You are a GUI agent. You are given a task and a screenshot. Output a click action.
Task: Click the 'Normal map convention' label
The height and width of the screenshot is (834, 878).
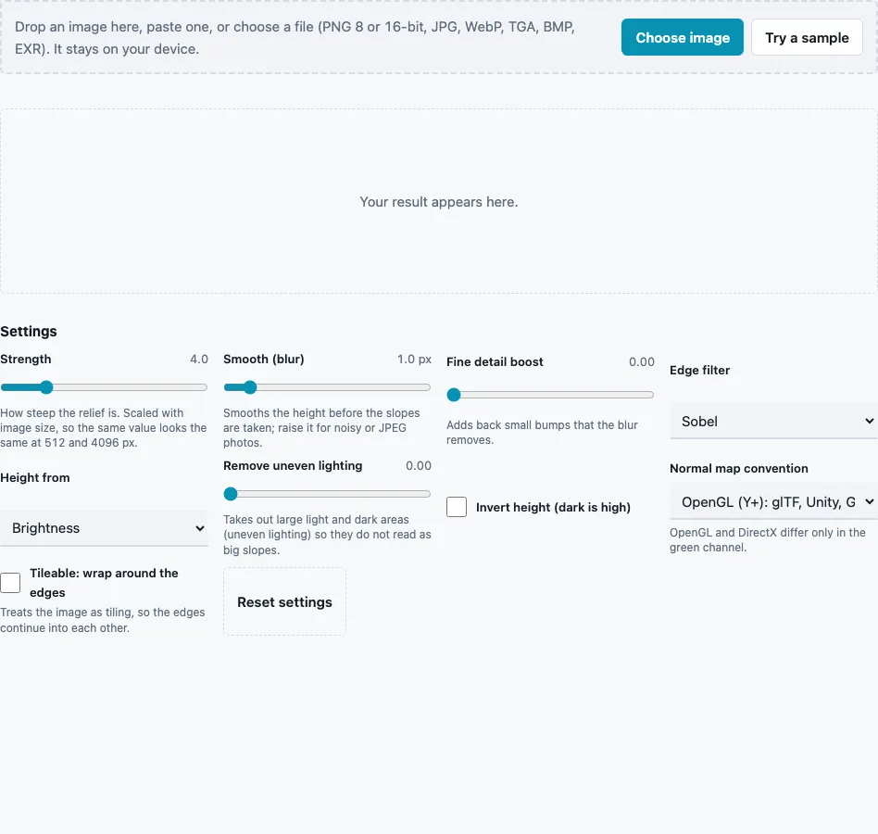(x=738, y=468)
